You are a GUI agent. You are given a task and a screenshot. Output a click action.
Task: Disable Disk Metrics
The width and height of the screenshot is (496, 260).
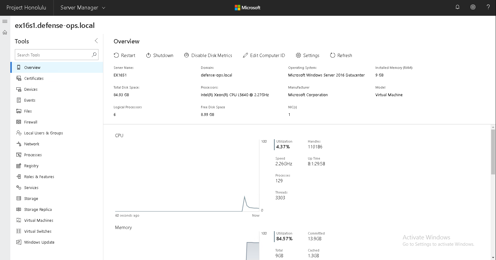pyautogui.click(x=208, y=55)
